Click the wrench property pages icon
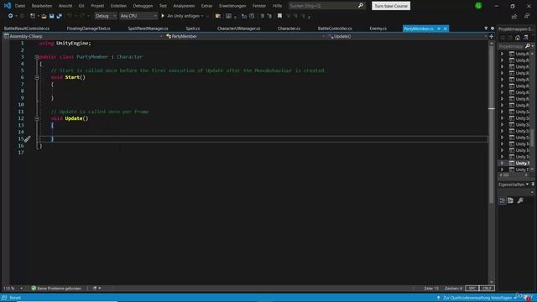 click(x=520, y=200)
